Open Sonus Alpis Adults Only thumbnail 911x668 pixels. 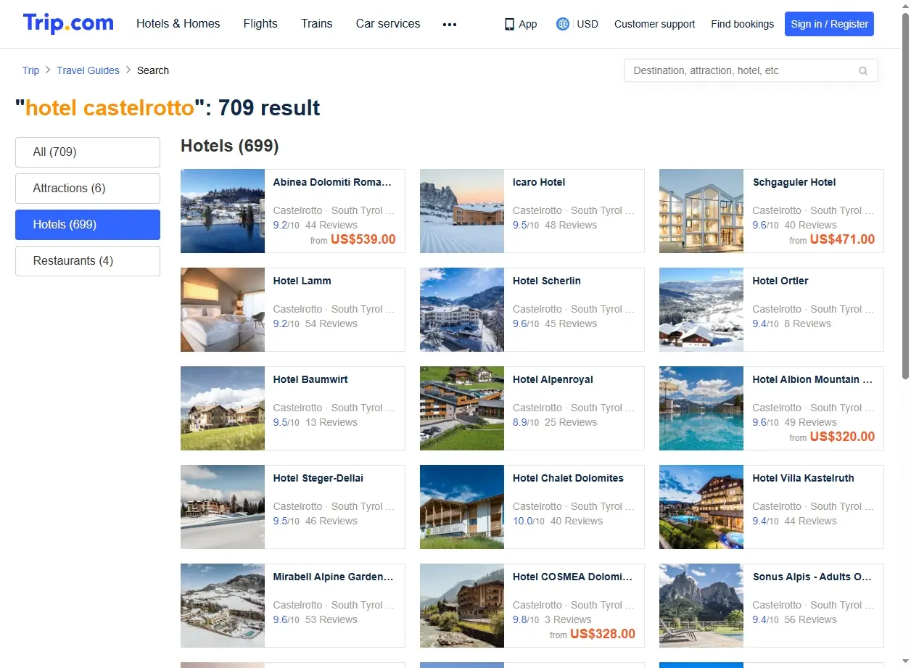(x=701, y=606)
